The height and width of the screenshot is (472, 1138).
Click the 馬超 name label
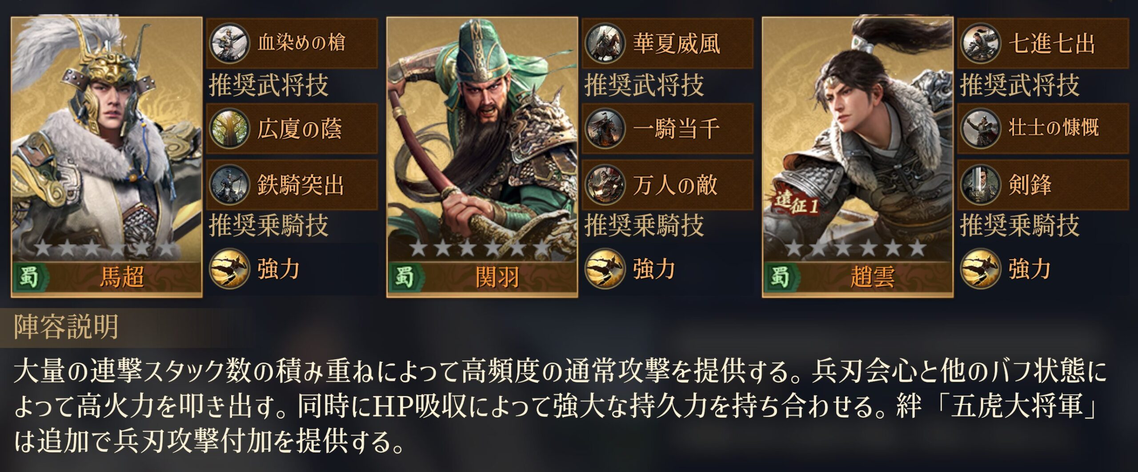coord(121,278)
